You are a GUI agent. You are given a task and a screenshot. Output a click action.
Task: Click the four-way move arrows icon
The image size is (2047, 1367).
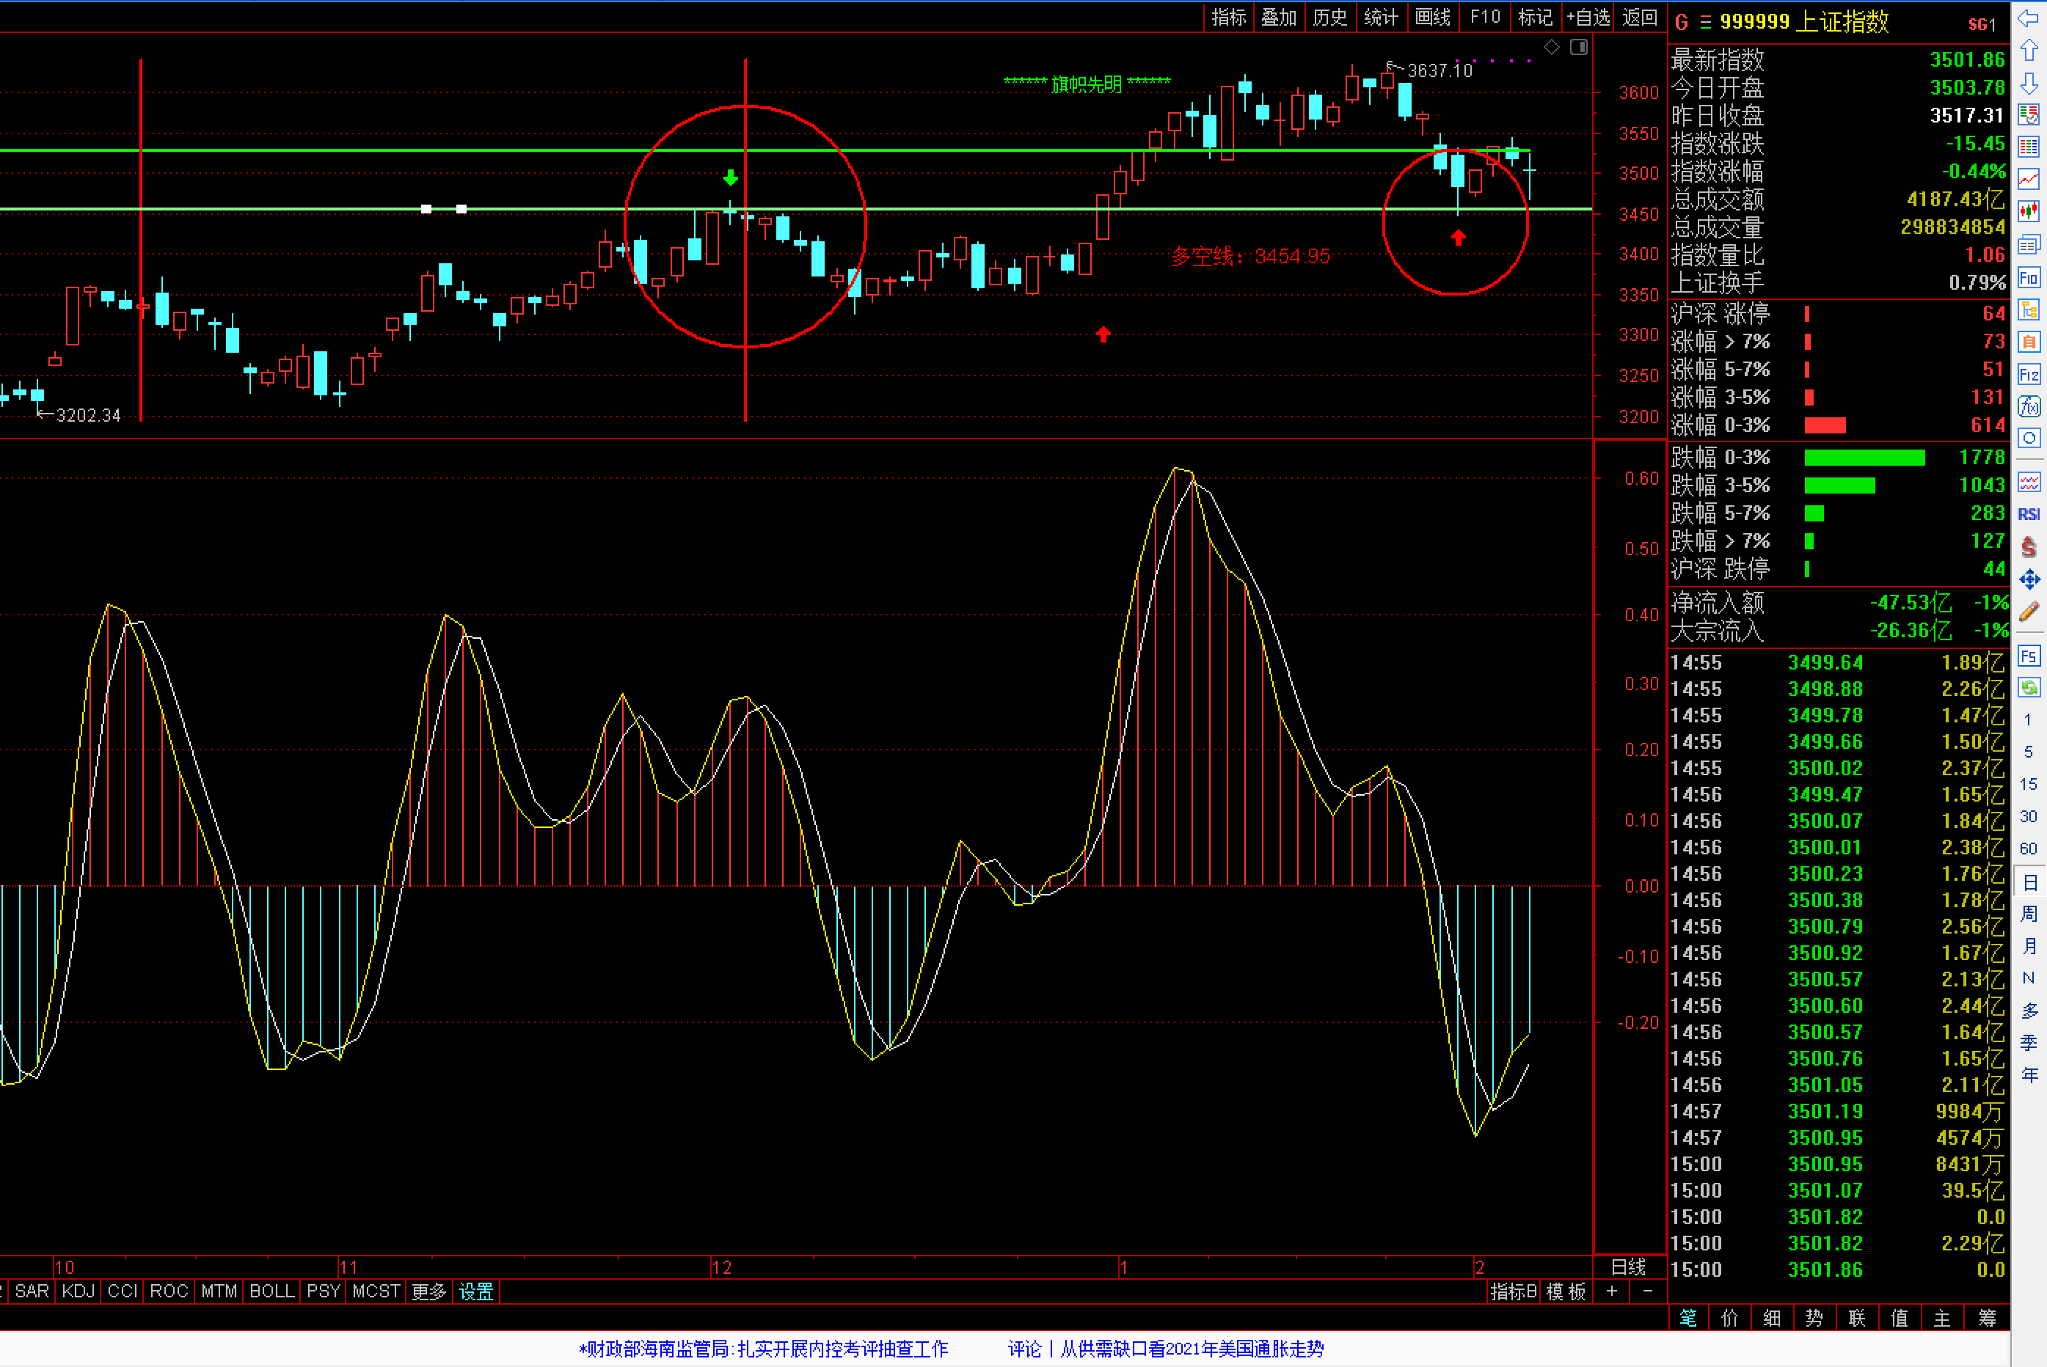pos(2029,579)
